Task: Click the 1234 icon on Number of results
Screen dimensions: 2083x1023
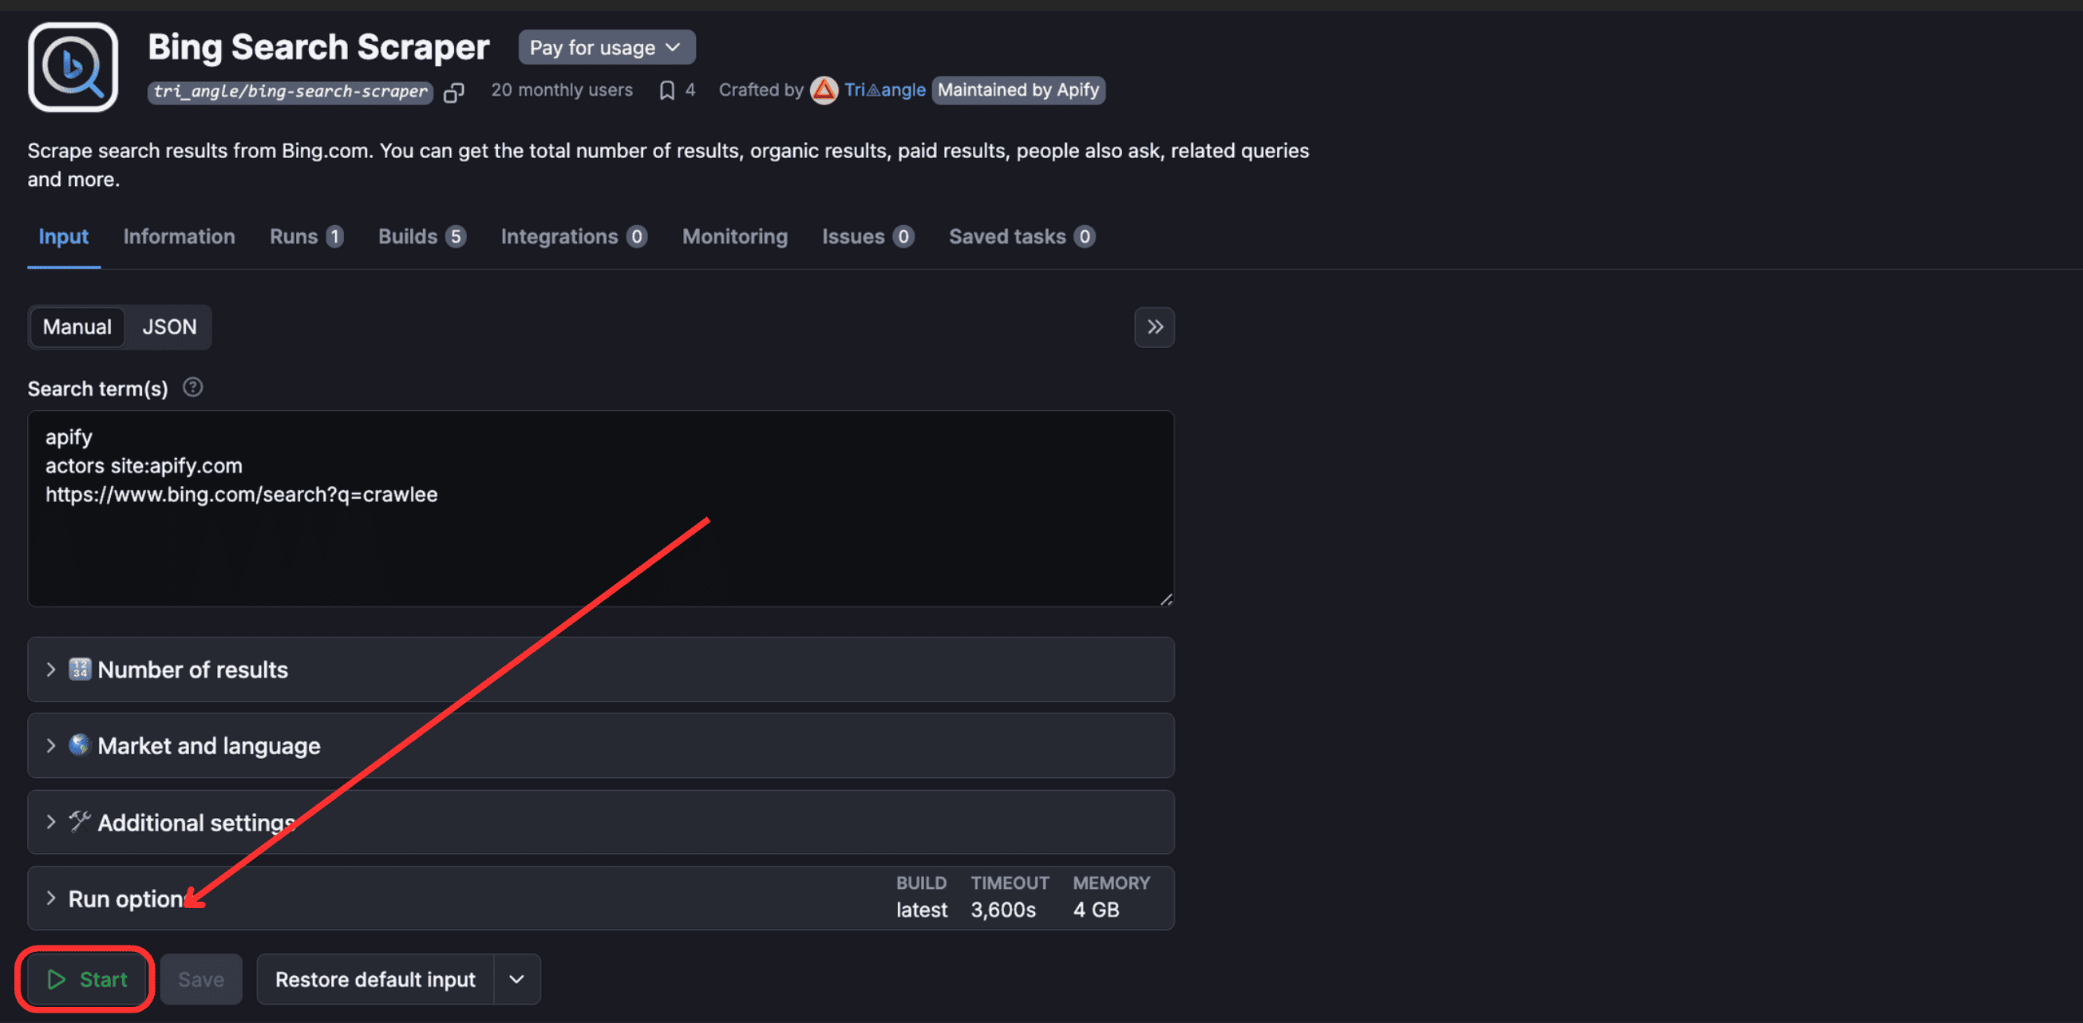Action: [x=79, y=669]
